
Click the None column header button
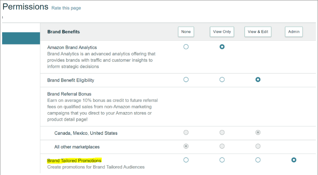[186, 32]
